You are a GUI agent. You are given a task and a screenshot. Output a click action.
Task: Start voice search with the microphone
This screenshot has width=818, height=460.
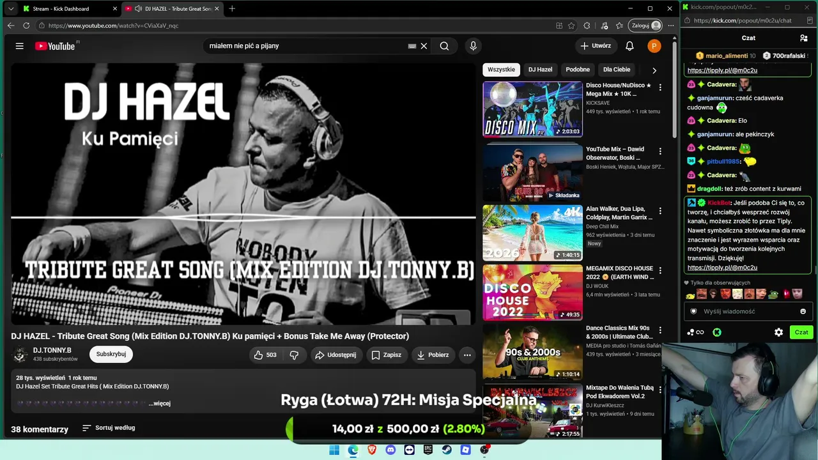pyautogui.click(x=473, y=46)
